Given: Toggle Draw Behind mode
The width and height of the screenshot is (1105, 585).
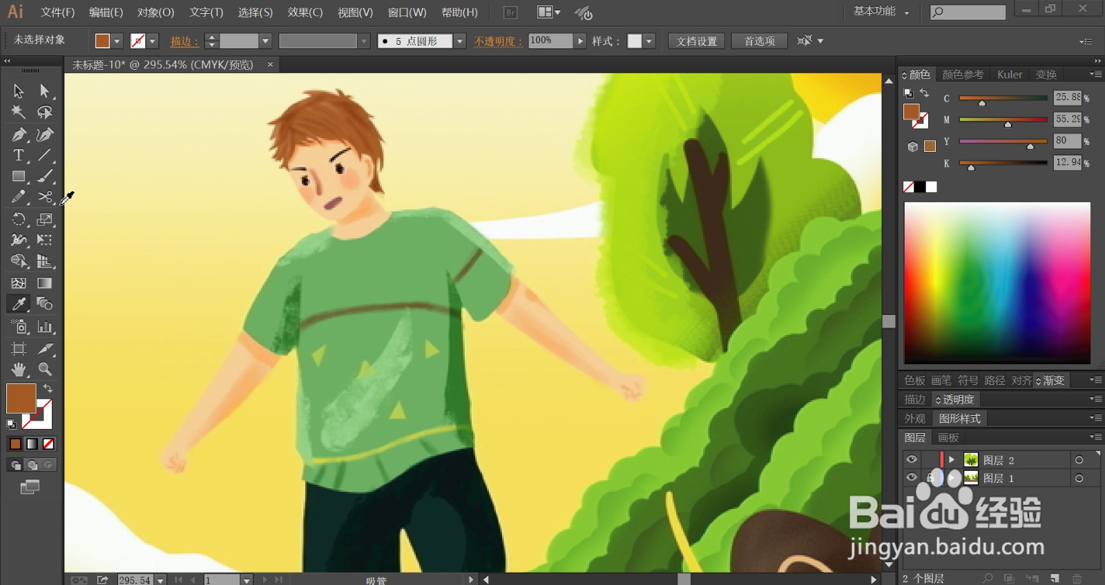Looking at the screenshot, I should click(x=32, y=465).
